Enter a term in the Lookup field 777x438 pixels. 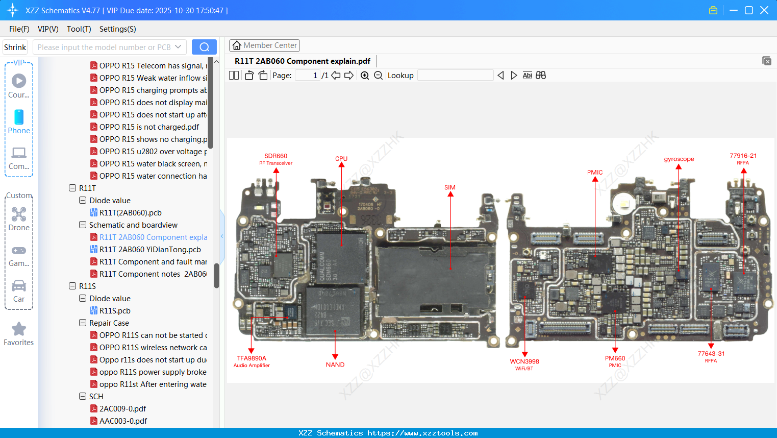456,75
